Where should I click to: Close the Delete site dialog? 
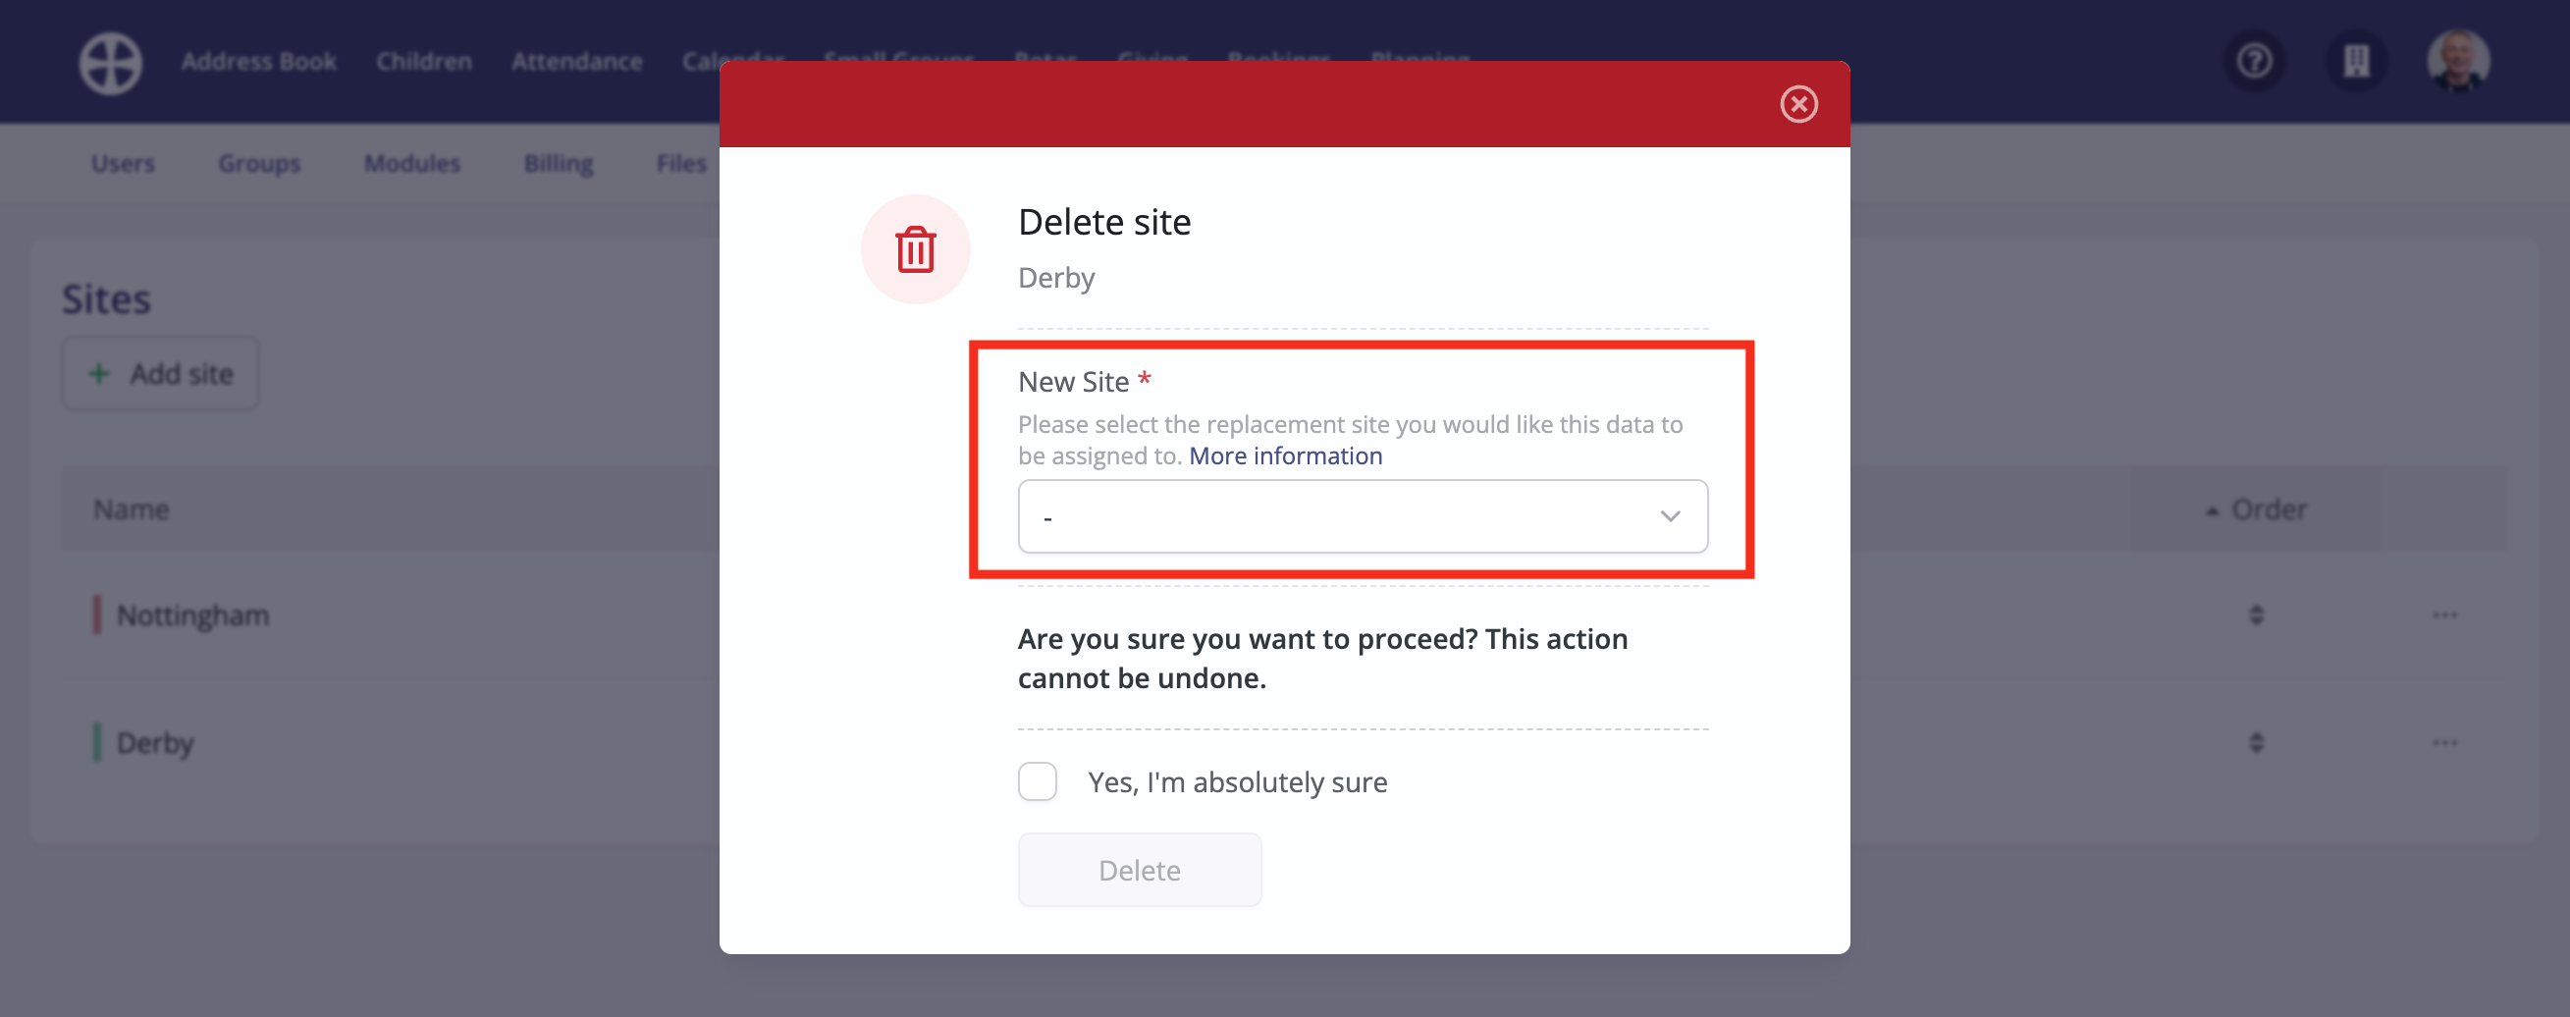click(x=1798, y=104)
